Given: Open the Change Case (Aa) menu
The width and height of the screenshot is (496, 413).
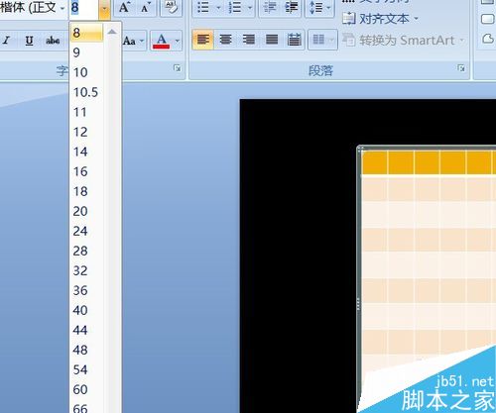Looking at the screenshot, I should pyautogui.click(x=134, y=41).
